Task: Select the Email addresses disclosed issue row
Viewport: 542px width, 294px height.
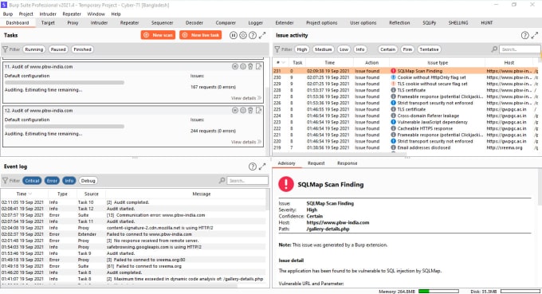Action: (x=405, y=147)
